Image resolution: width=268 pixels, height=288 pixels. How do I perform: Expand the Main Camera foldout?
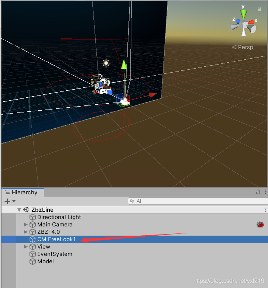tap(25, 225)
